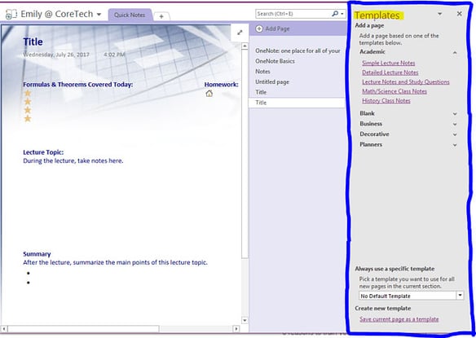The height and width of the screenshot is (338, 476).
Task: Open the Emily @ CoreTech notebook dropdown
Action: 99,15
